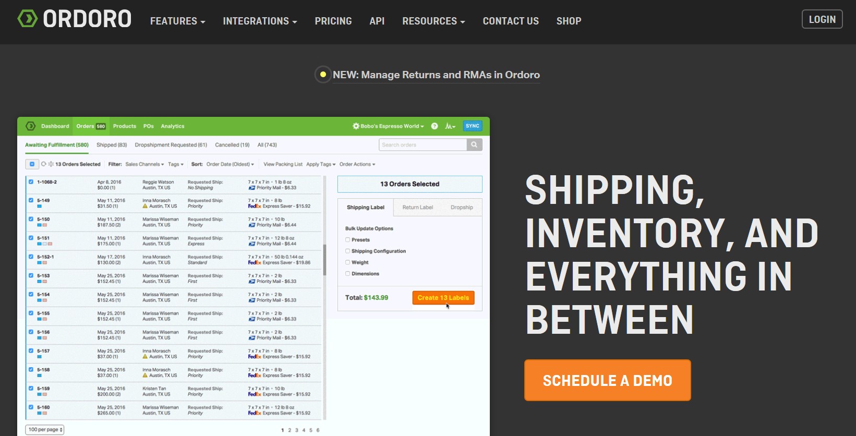
Task: Switch to the Shipped (83) tab
Action: click(x=112, y=145)
